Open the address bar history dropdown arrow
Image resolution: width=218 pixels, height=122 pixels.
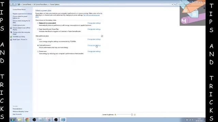click(172, 4)
